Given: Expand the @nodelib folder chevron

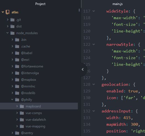Looking at the screenshot, I should pos(12,93).
